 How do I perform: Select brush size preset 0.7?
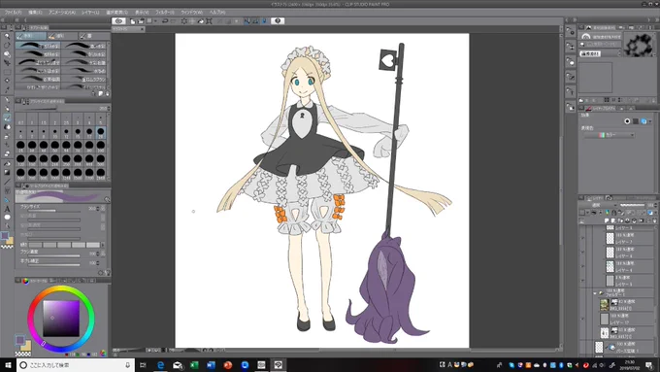point(20,119)
